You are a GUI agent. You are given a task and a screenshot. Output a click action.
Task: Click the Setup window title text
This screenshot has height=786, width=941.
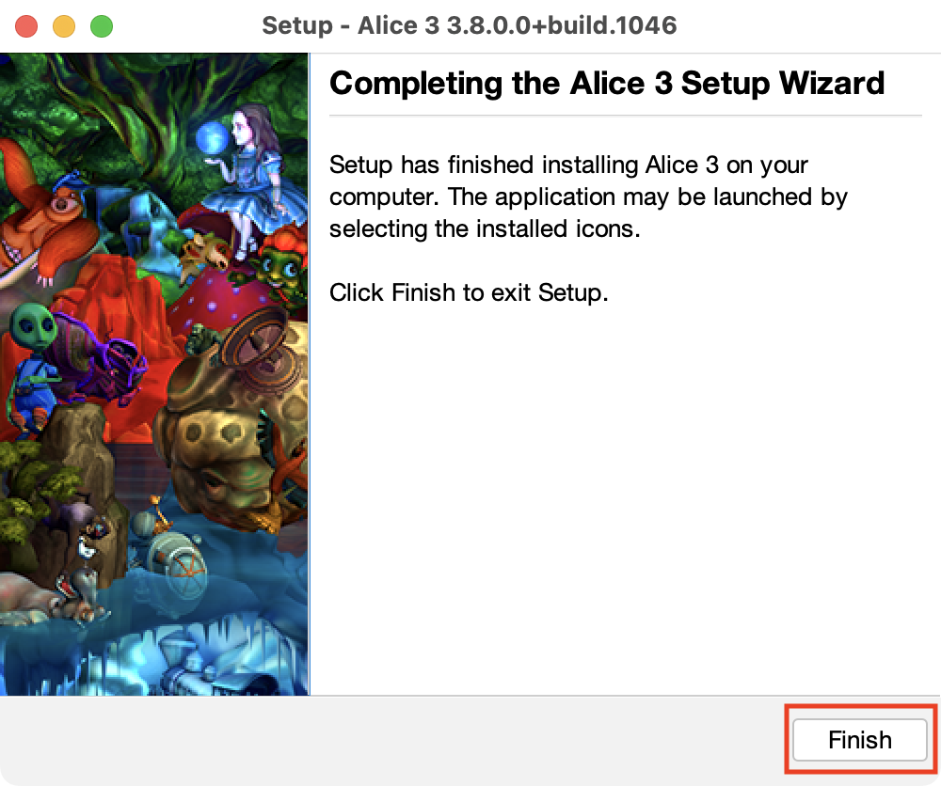(469, 25)
